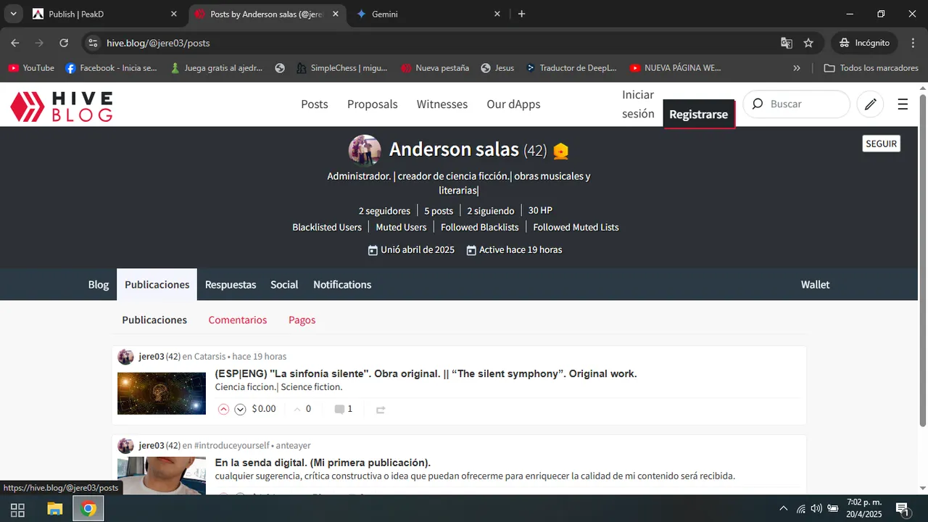Image resolution: width=928 pixels, height=522 pixels.
Task: Expand the votes count chevron showing 0
Action: point(297,409)
